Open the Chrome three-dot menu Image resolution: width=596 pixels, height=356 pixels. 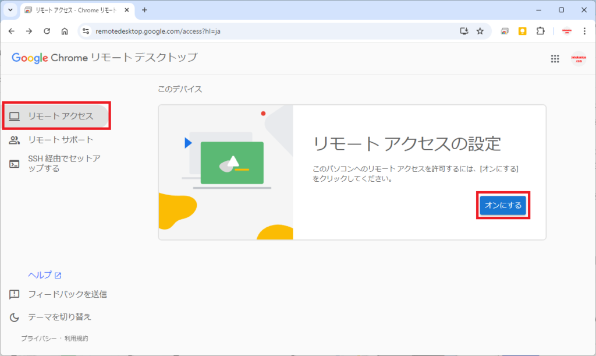[584, 31]
